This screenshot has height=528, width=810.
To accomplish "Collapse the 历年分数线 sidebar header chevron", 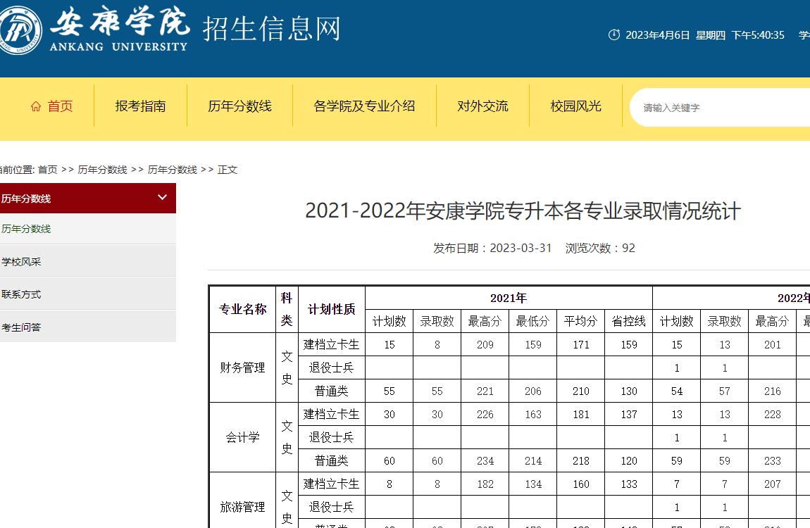I will (x=162, y=197).
